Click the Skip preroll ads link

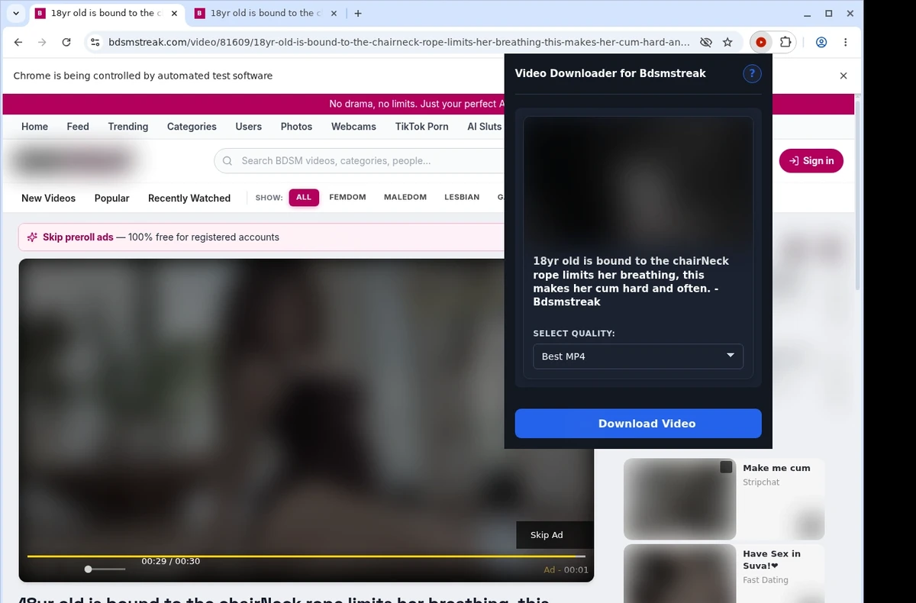pyautogui.click(x=78, y=237)
